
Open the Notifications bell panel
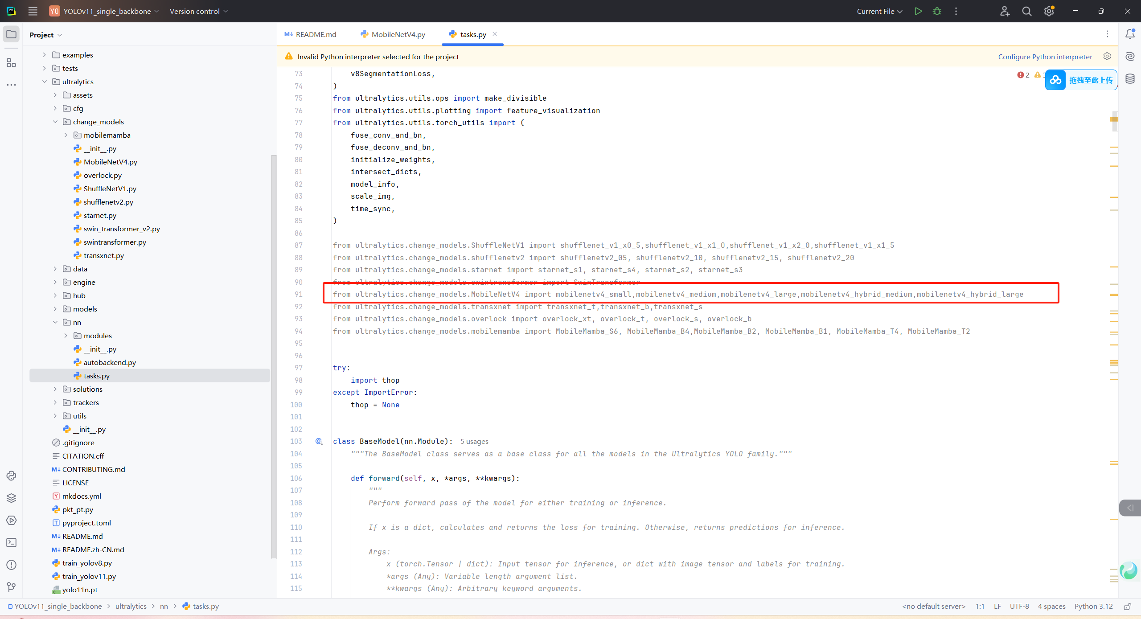click(1130, 34)
